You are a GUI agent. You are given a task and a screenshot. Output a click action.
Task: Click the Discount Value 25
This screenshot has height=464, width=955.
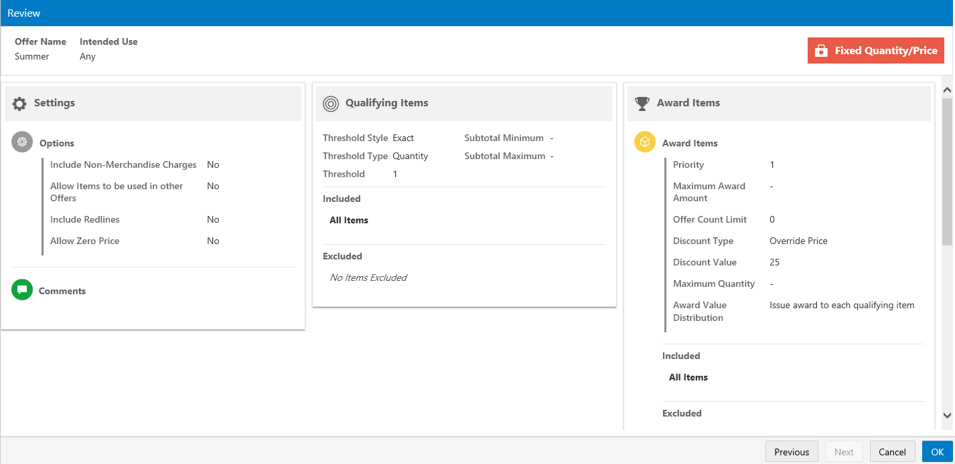coord(775,262)
